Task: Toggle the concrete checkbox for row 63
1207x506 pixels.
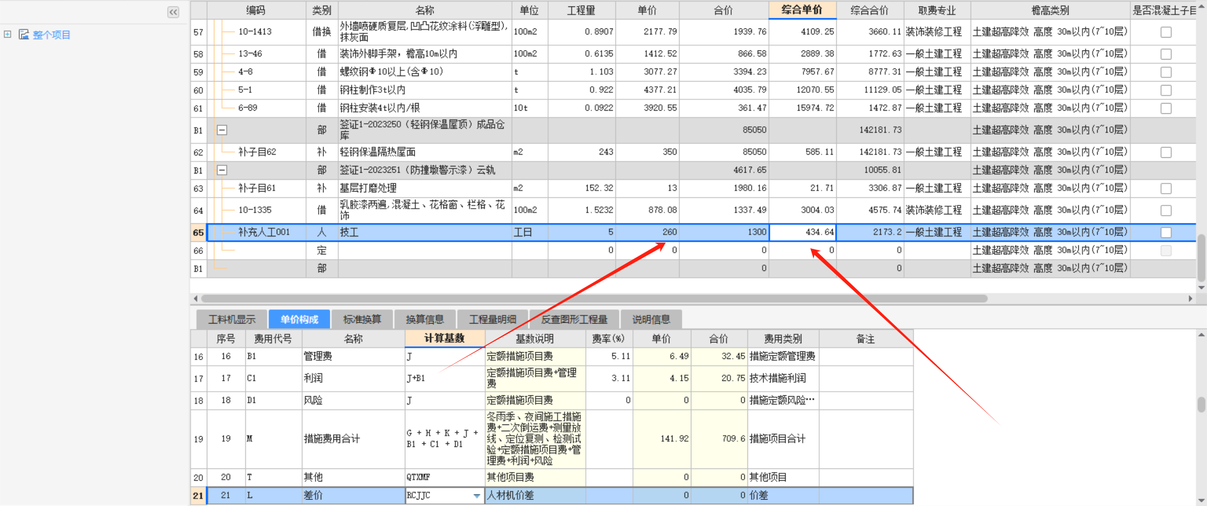Action: (1166, 189)
